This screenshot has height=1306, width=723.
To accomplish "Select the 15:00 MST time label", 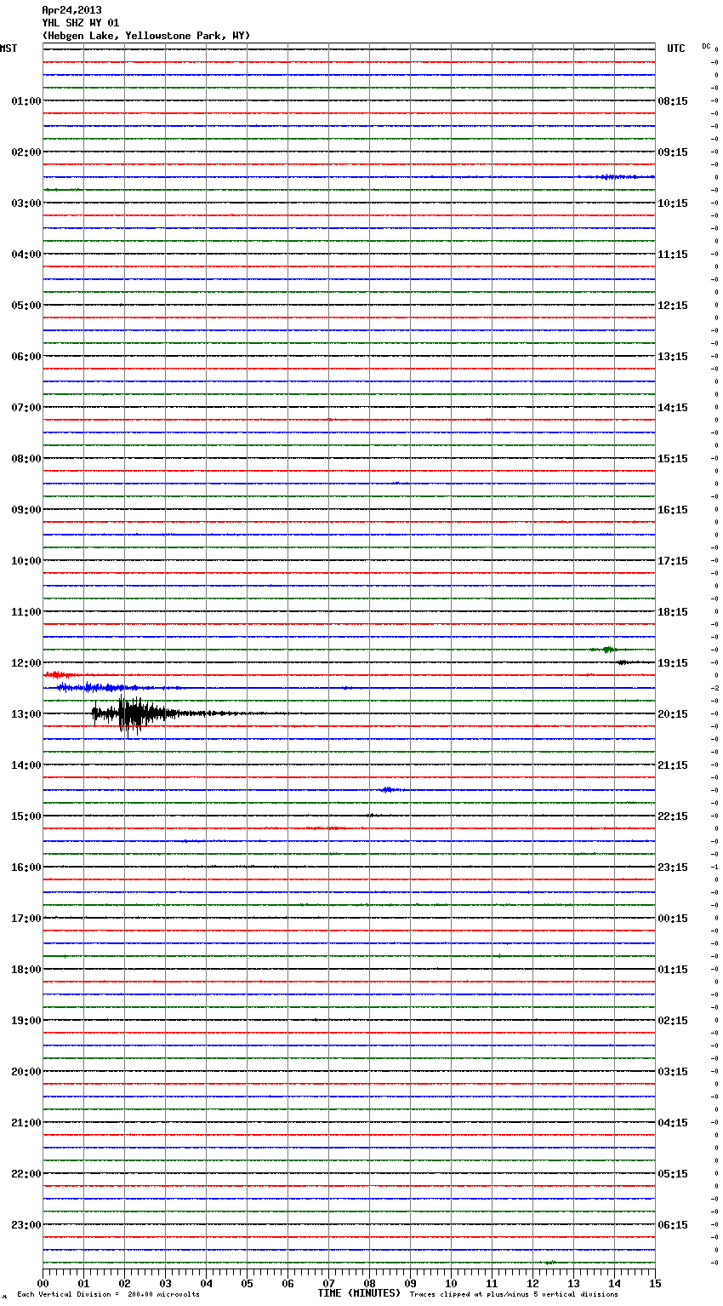I will 26,816.
